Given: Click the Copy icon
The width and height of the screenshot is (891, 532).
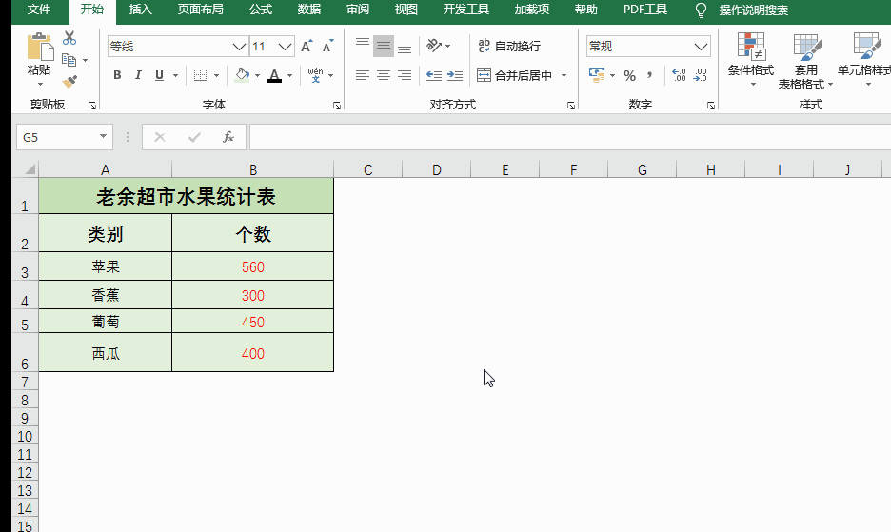Looking at the screenshot, I should tap(69, 60).
